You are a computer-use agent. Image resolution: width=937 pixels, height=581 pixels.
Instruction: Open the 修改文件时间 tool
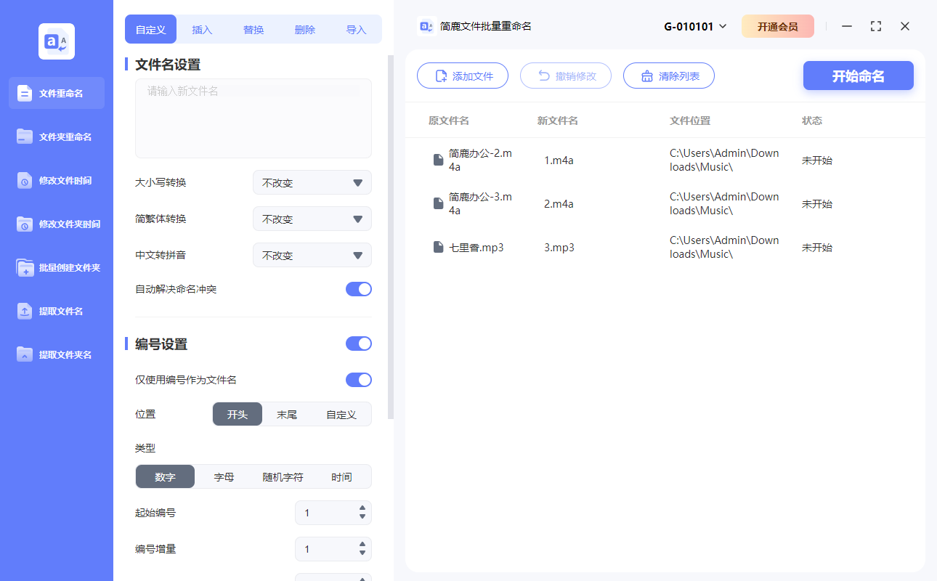56,180
